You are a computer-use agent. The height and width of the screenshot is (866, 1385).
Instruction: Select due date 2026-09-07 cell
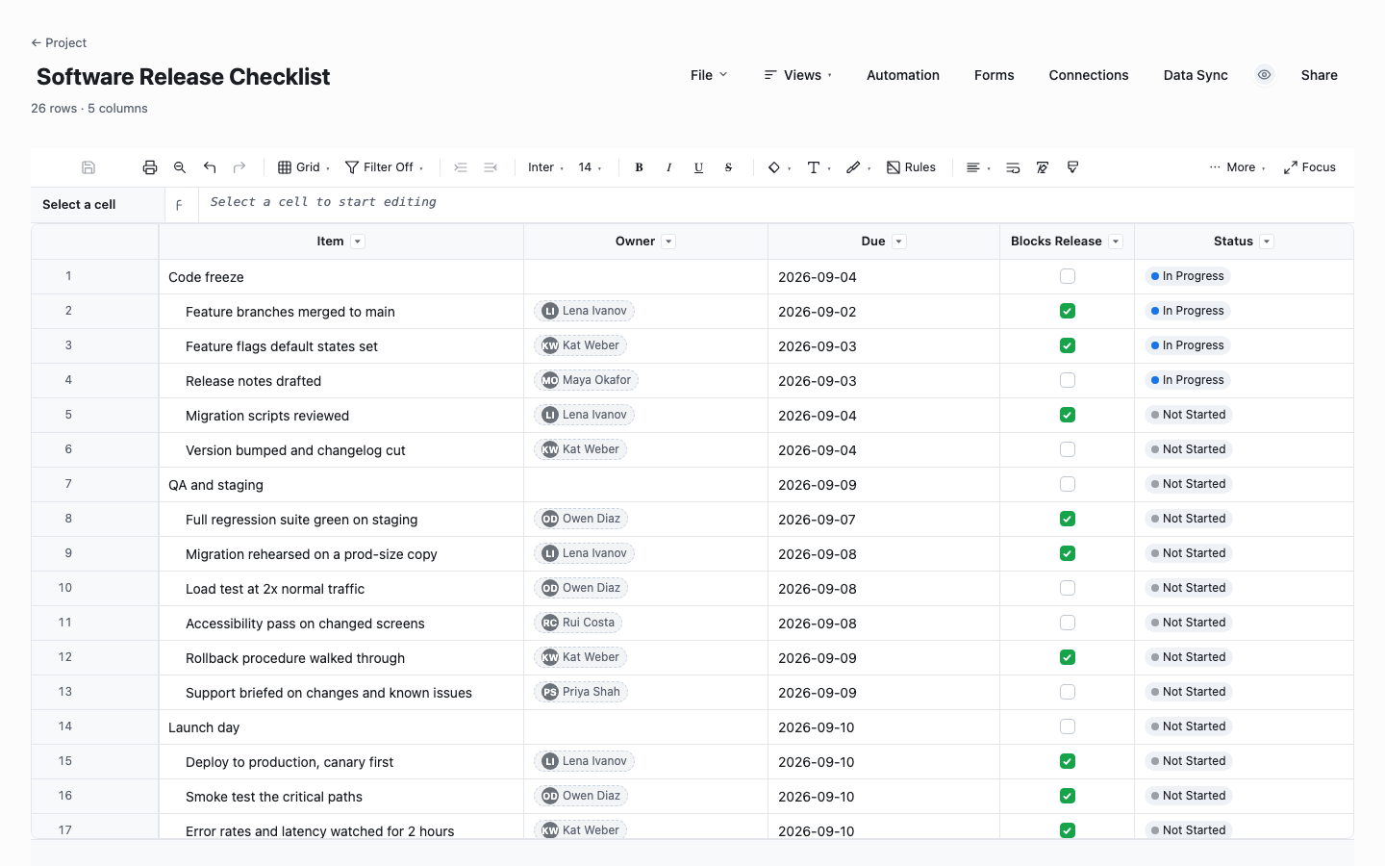click(x=884, y=520)
